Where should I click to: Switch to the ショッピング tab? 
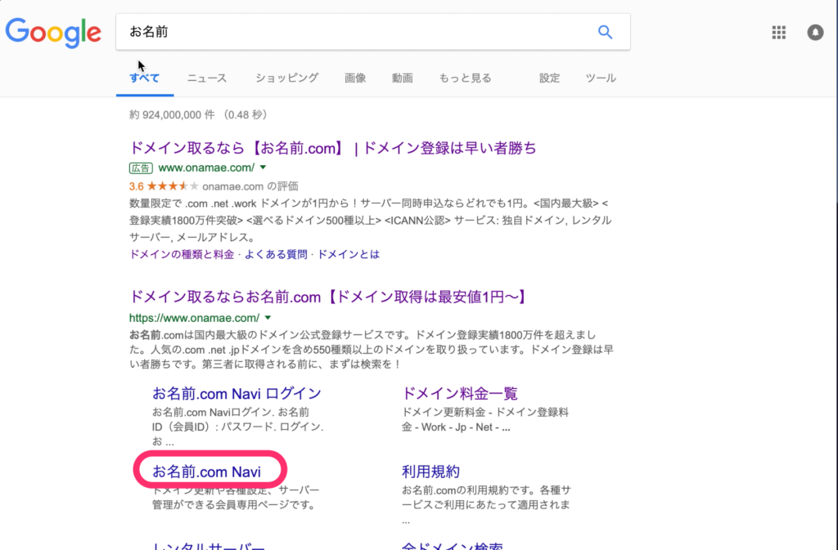point(286,78)
